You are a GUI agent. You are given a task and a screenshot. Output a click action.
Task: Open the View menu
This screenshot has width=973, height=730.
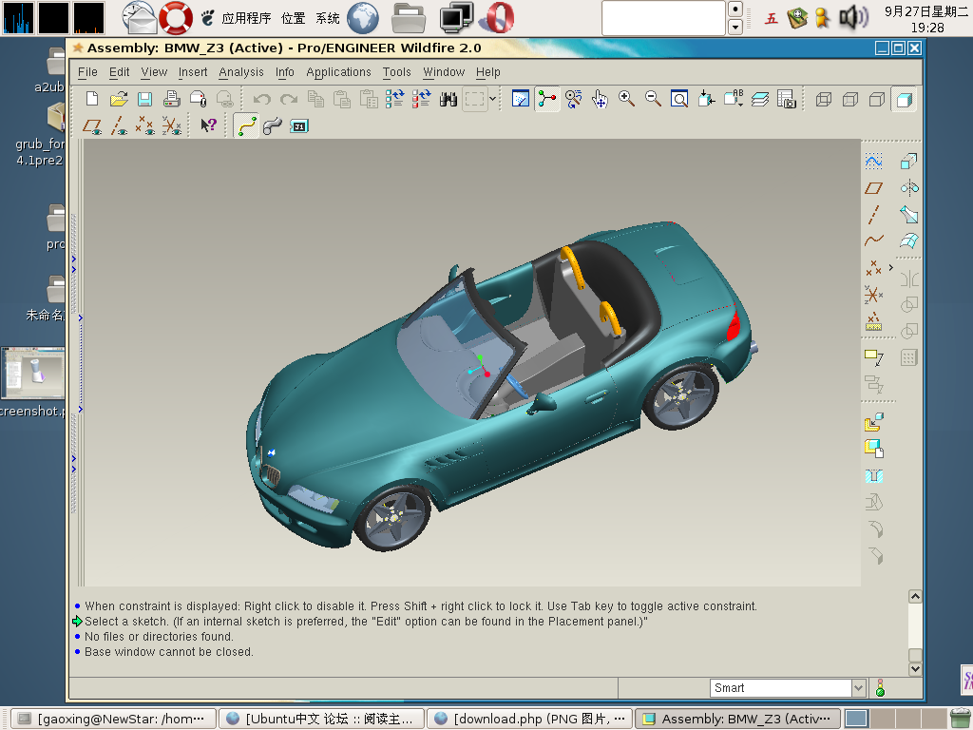point(154,72)
